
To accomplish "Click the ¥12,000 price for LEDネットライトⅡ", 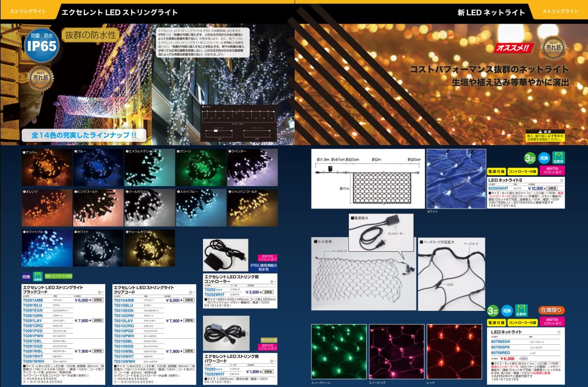I will 535,188.
